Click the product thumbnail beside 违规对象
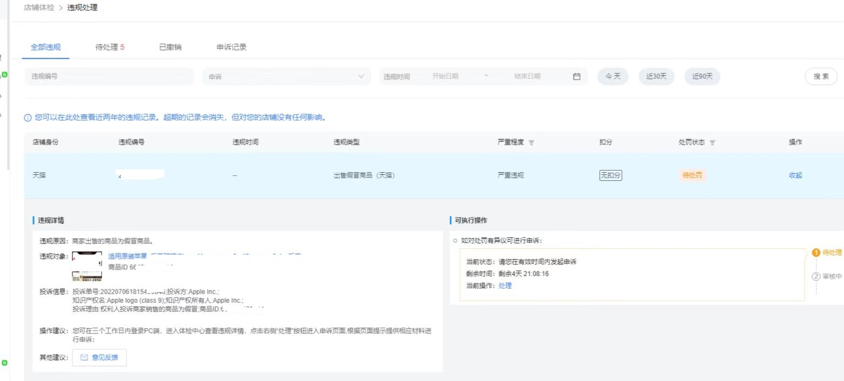844x381 pixels. (x=88, y=267)
